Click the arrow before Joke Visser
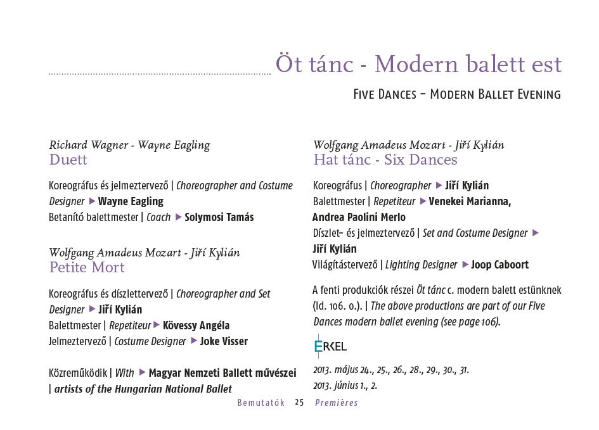The width and height of the screenshot is (599, 430). pyautogui.click(x=194, y=340)
